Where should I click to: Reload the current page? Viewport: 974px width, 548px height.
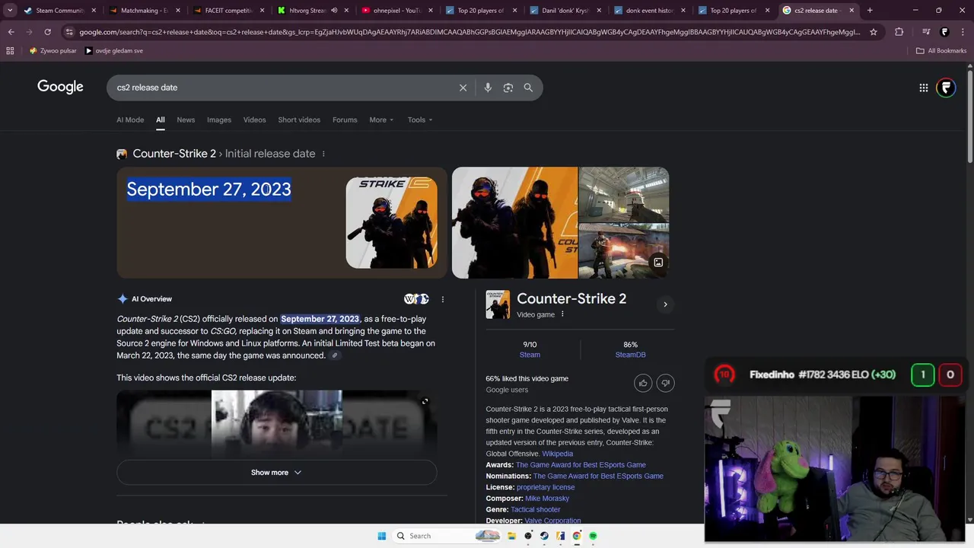click(47, 32)
